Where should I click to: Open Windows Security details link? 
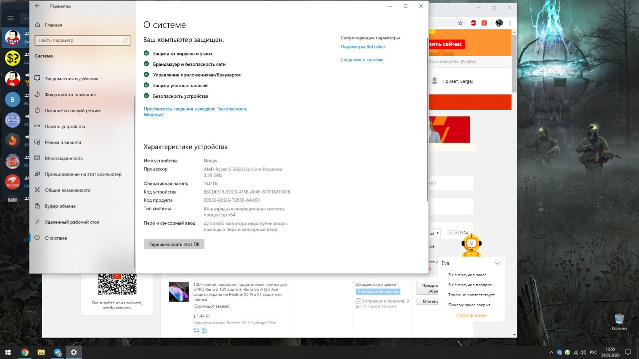195,112
